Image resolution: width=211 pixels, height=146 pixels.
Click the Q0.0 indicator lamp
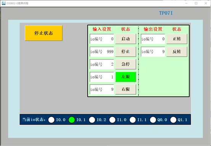[x=153, y=120]
